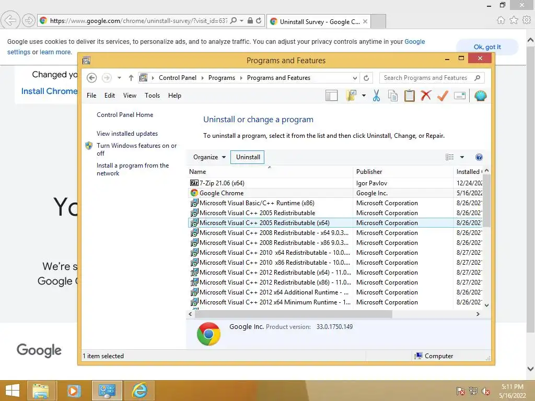Select Visual C++ 2012 x64 Additional Runtime row
The height and width of the screenshot is (401, 535).
(335, 292)
